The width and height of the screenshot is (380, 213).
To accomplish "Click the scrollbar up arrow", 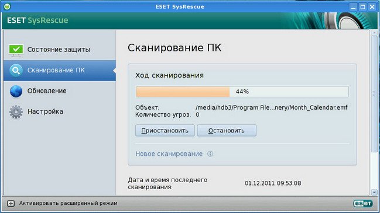I will pos(374,33).
